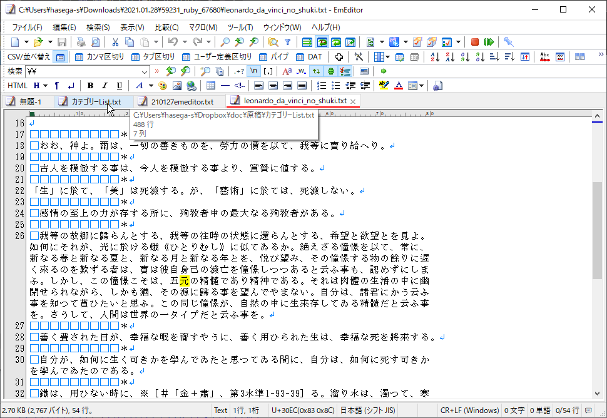Print the document with the printer icon
The height and width of the screenshot is (418, 607).
tap(81, 42)
